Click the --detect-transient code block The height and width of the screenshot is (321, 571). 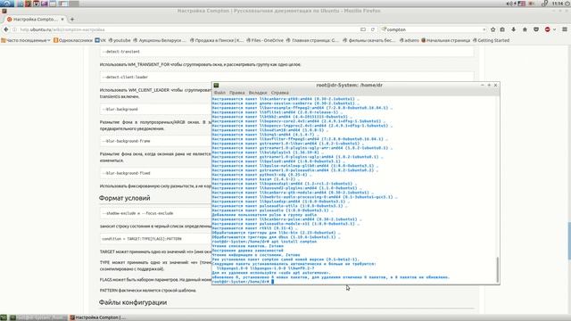tap(287, 52)
